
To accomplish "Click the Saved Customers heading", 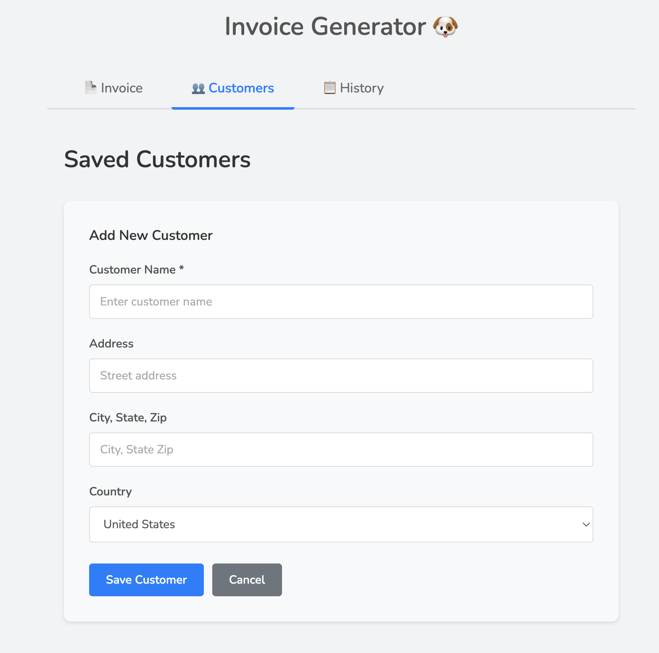I will pos(158,159).
